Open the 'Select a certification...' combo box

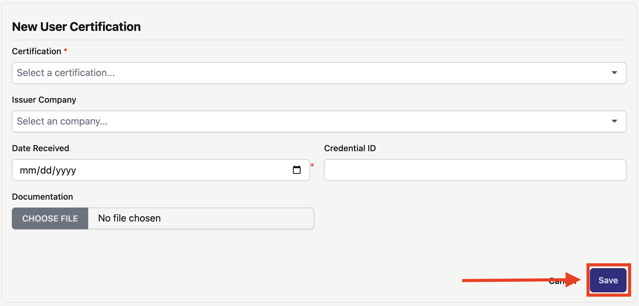click(x=303, y=73)
